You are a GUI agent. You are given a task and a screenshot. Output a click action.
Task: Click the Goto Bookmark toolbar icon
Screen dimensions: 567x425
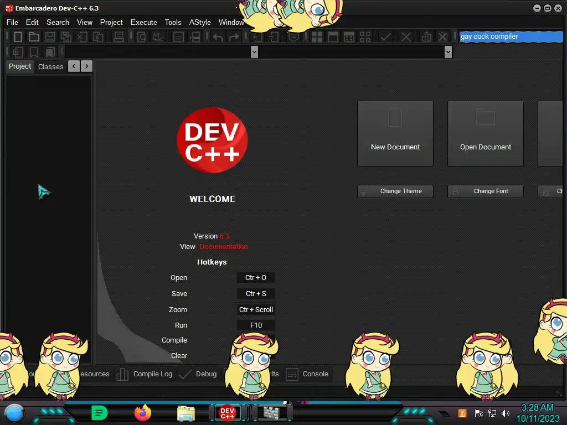point(50,52)
